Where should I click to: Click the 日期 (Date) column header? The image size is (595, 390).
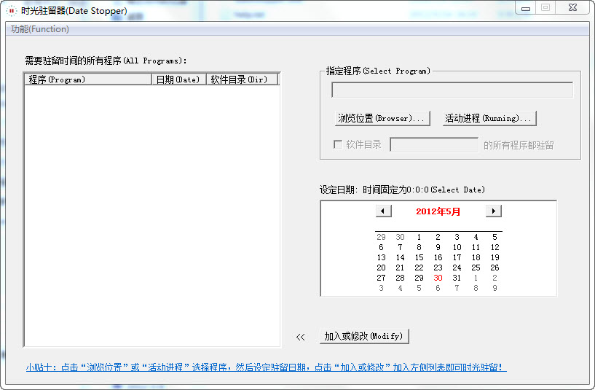[178, 79]
